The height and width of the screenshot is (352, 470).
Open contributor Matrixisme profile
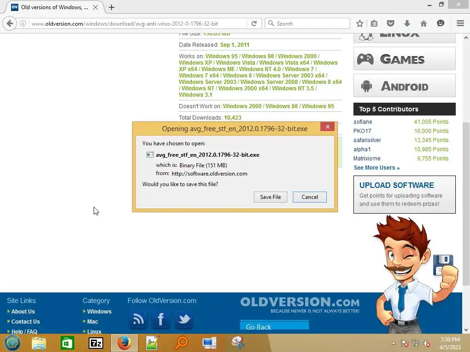[367, 158]
